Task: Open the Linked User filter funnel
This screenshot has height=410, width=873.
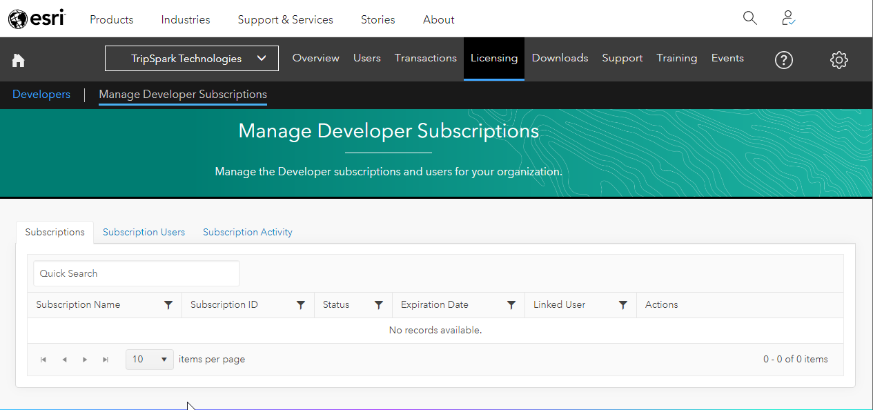Action: tap(623, 304)
